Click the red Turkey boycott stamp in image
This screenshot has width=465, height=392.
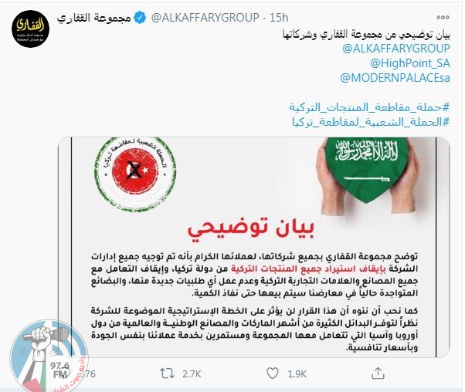135,174
